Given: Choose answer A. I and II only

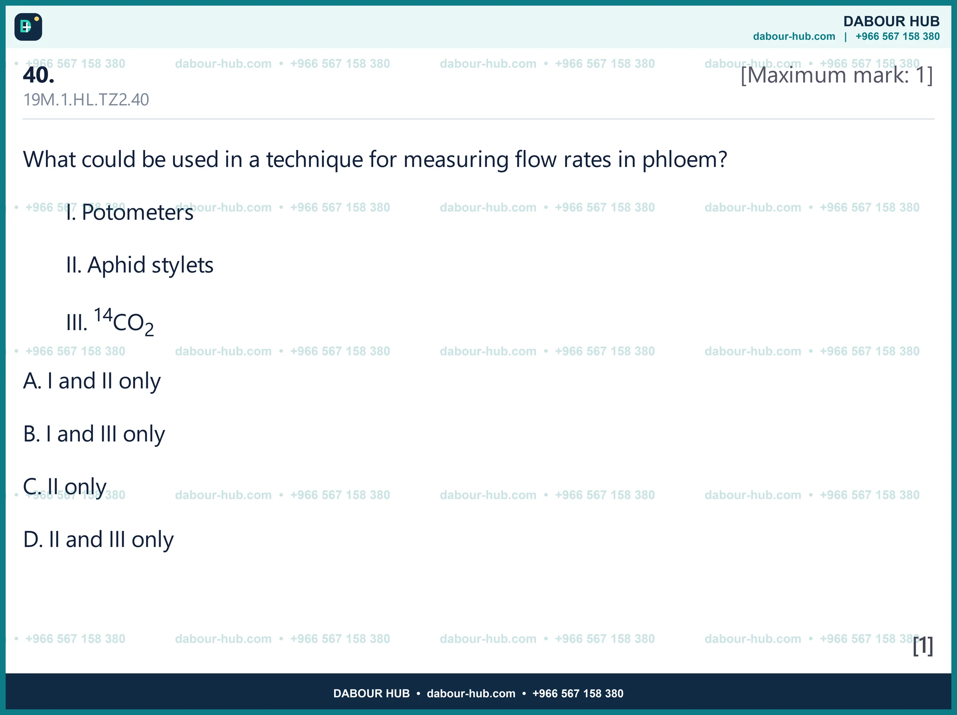Looking at the screenshot, I should [92, 381].
